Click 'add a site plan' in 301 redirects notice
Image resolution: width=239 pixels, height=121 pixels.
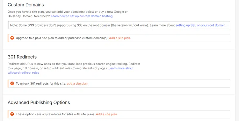click(x=77, y=84)
